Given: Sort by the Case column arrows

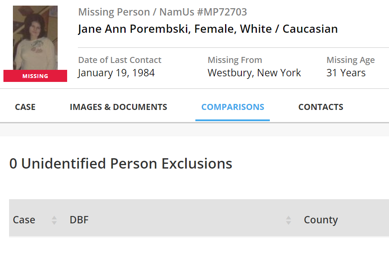Looking at the screenshot, I should (x=54, y=220).
